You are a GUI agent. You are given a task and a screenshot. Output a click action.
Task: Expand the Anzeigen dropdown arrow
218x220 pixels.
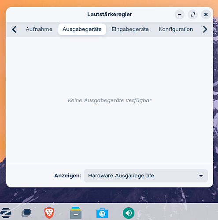pos(201,176)
